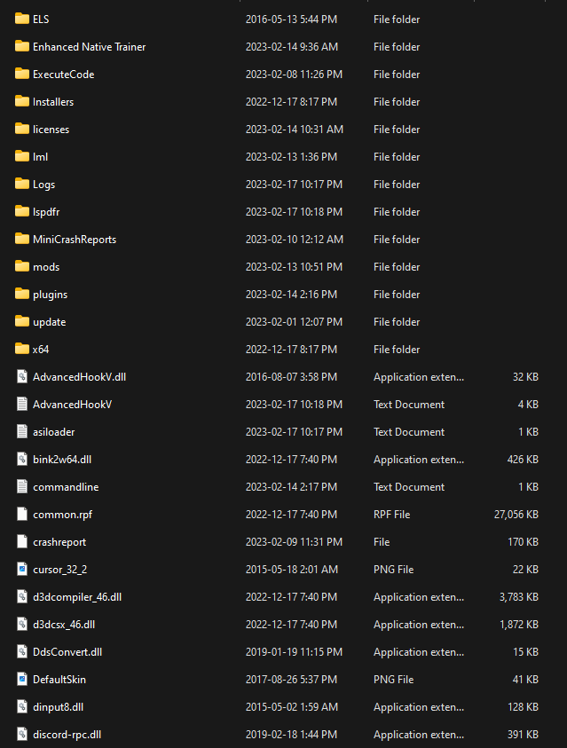
Task: Click the plugins folder icon
Action: point(22,294)
